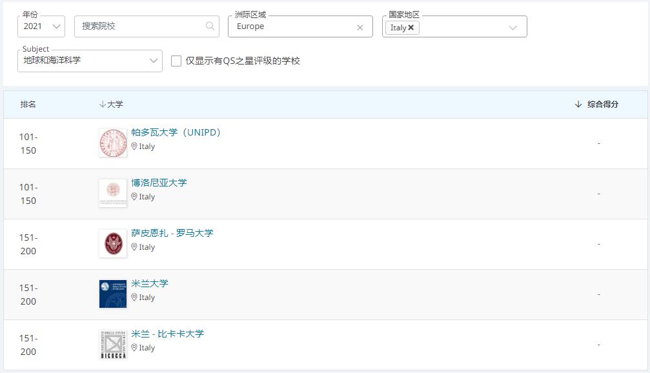Click location pin icon under 米兰 - 比卡卡大学
The height and width of the screenshot is (373, 650).
point(134,347)
